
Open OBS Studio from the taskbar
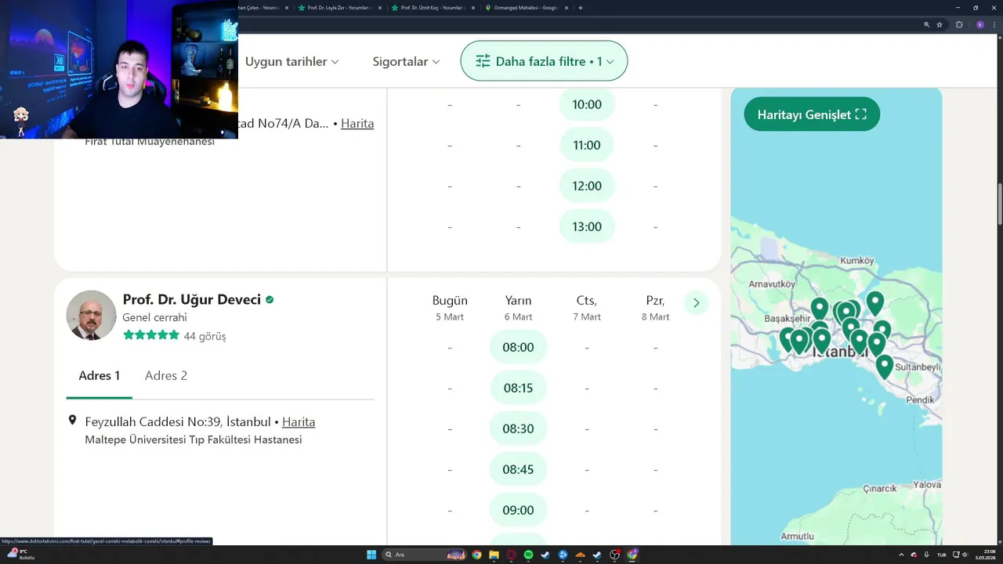615,555
